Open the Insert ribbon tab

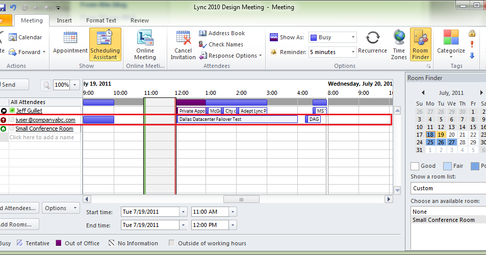(x=64, y=20)
